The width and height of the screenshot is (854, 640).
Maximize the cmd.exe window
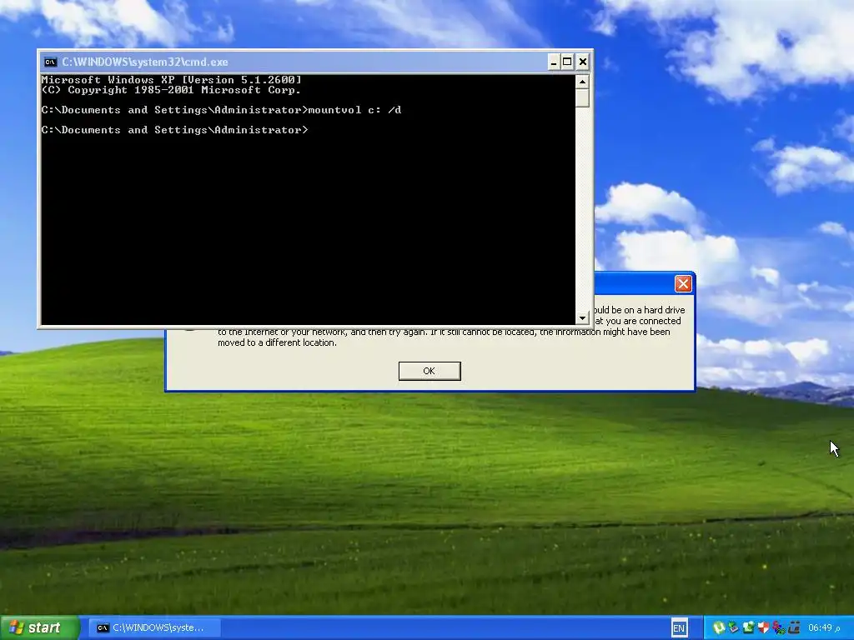pos(567,62)
